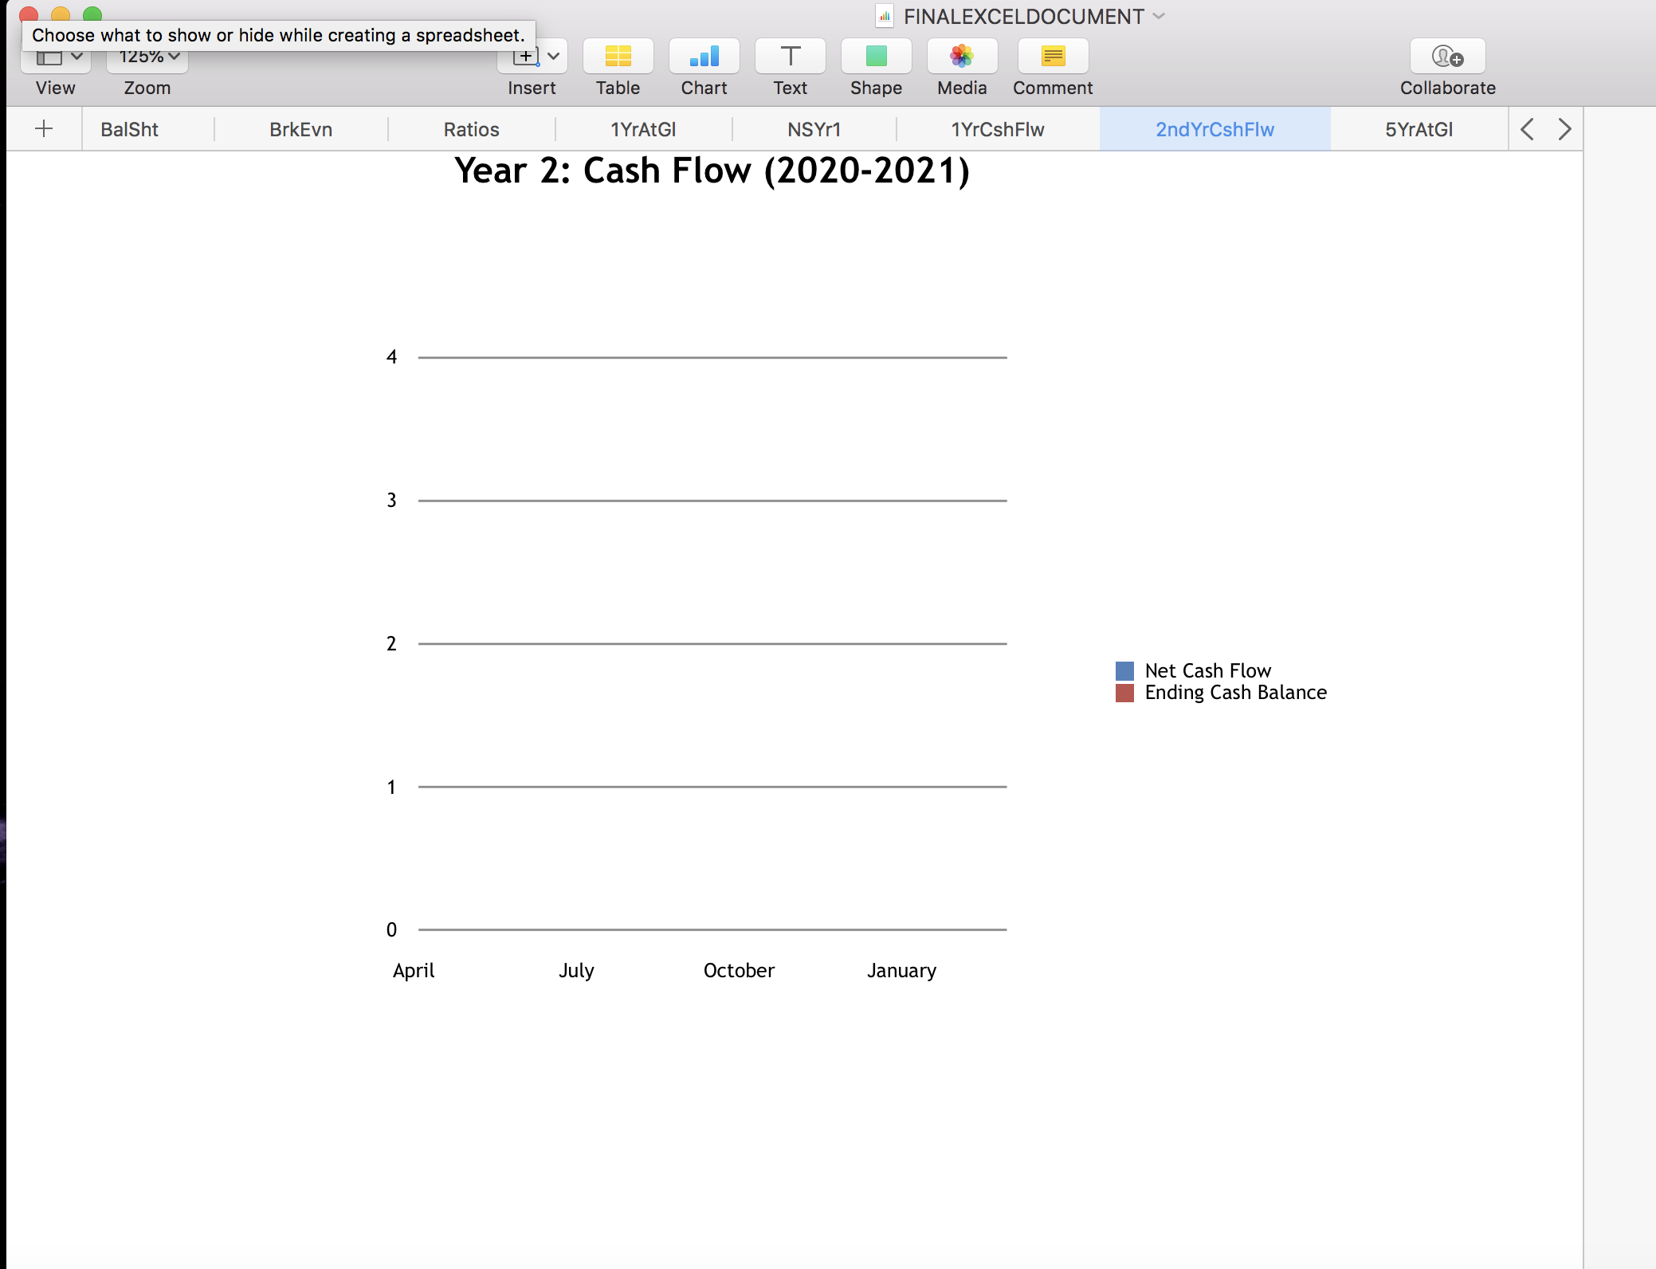This screenshot has height=1269, width=1656.
Task: Open the Media browser icon
Action: (962, 56)
